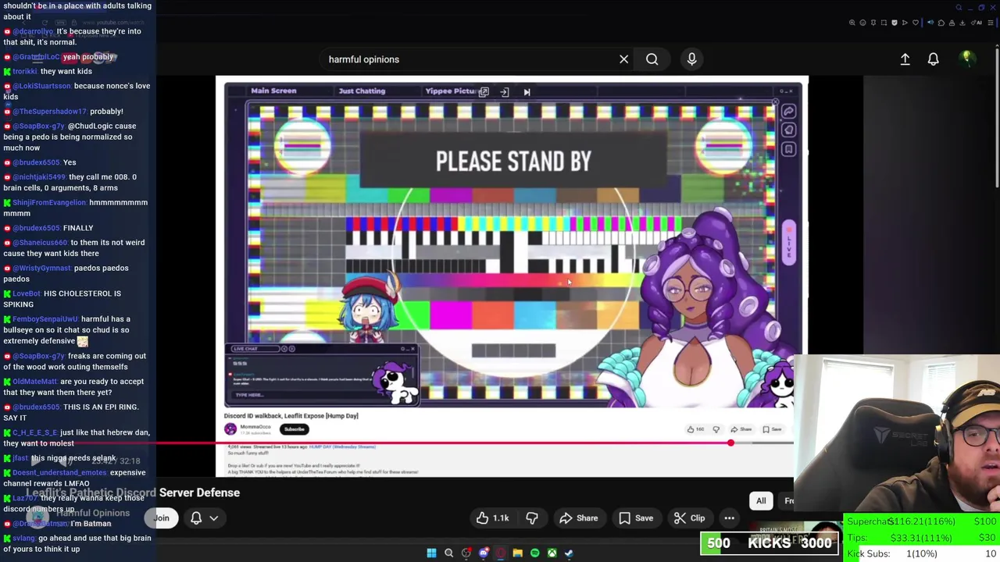
Task: Open the snapshot selection icon in browser toolbar
Action: [884, 23]
